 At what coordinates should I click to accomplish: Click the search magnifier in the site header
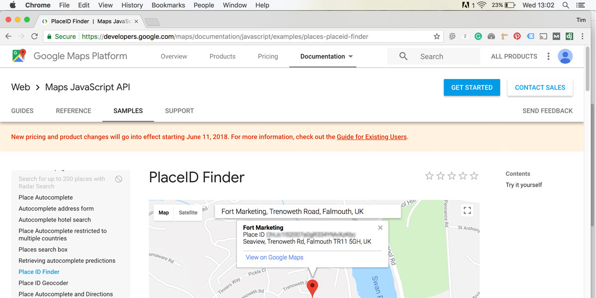click(x=403, y=56)
